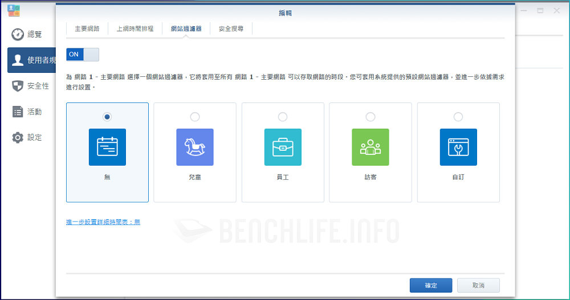The height and width of the screenshot is (300, 570).
Task: Confirm with the 確定 button
Action: [431, 285]
